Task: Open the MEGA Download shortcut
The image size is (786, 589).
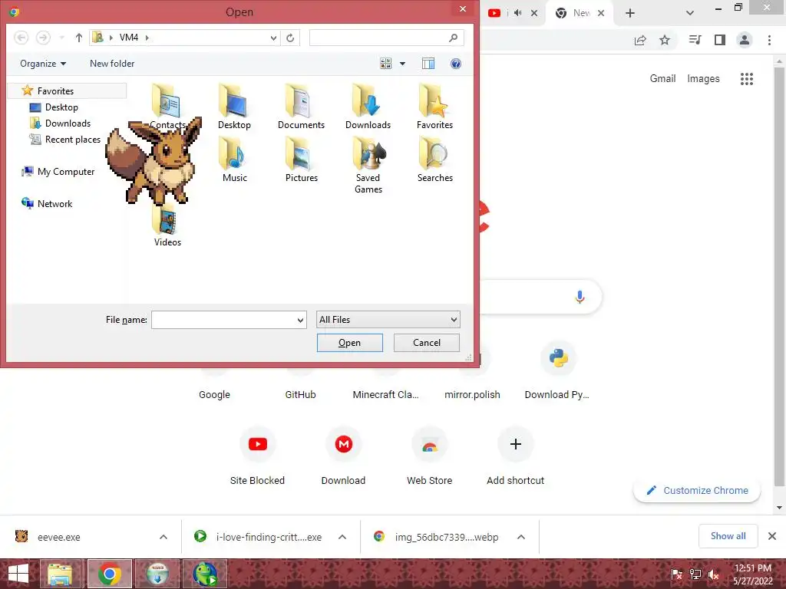Action: coord(343,456)
